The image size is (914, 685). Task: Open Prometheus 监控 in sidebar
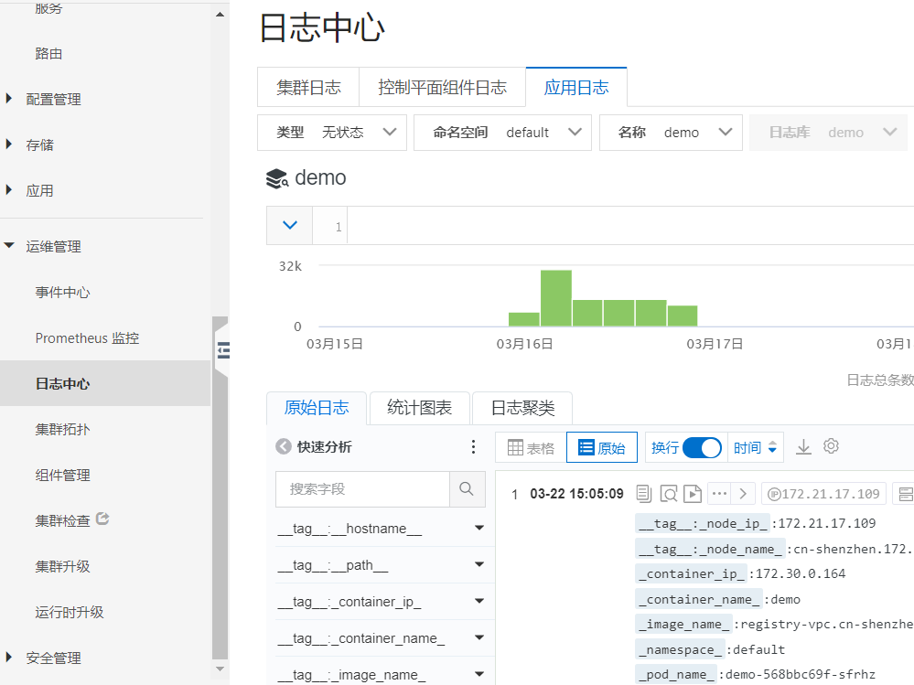coord(87,338)
